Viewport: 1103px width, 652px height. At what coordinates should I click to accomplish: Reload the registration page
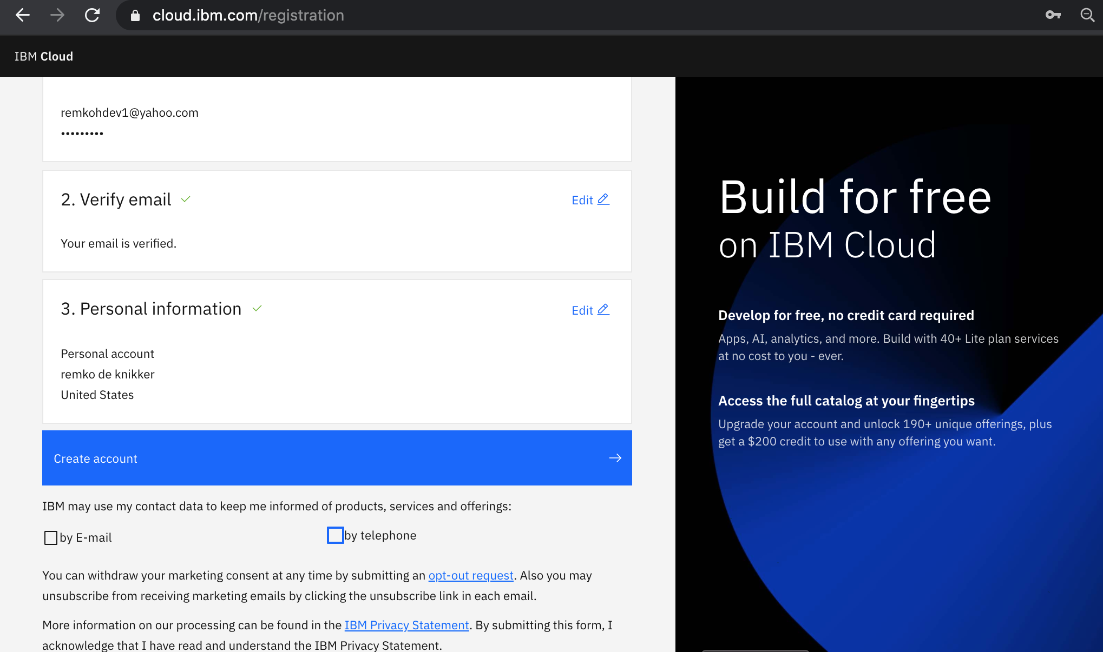(92, 15)
